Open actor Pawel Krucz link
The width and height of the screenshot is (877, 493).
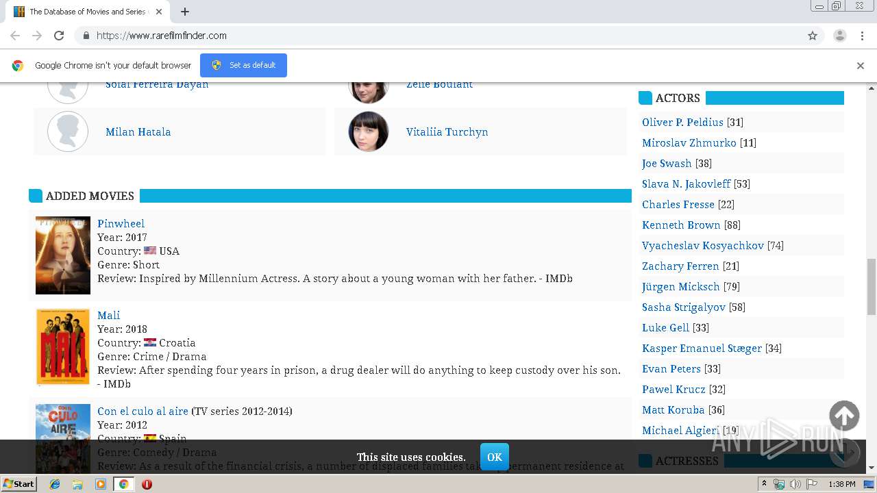tap(674, 389)
